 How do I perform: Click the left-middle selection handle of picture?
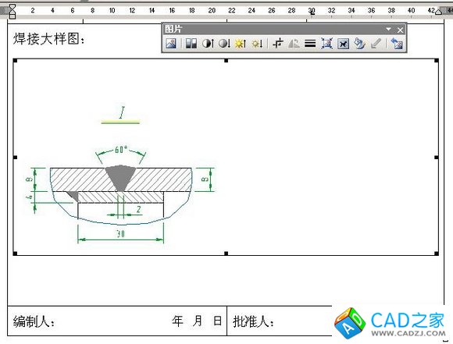pyautogui.click(x=15, y=158)
